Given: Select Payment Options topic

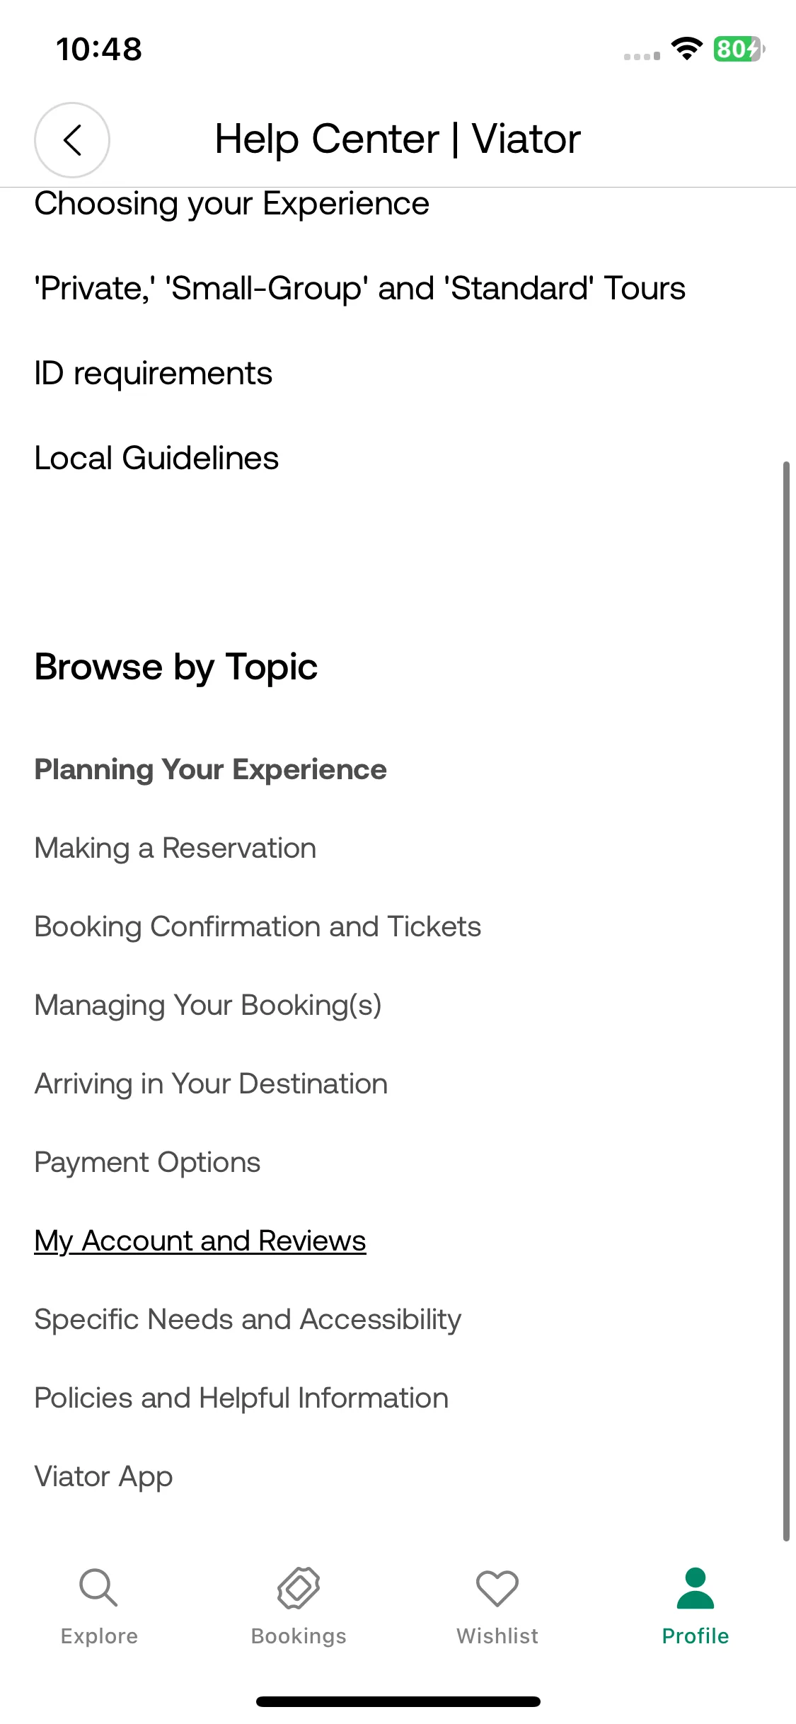Looking at the screenshot, I should point(147,1162).
